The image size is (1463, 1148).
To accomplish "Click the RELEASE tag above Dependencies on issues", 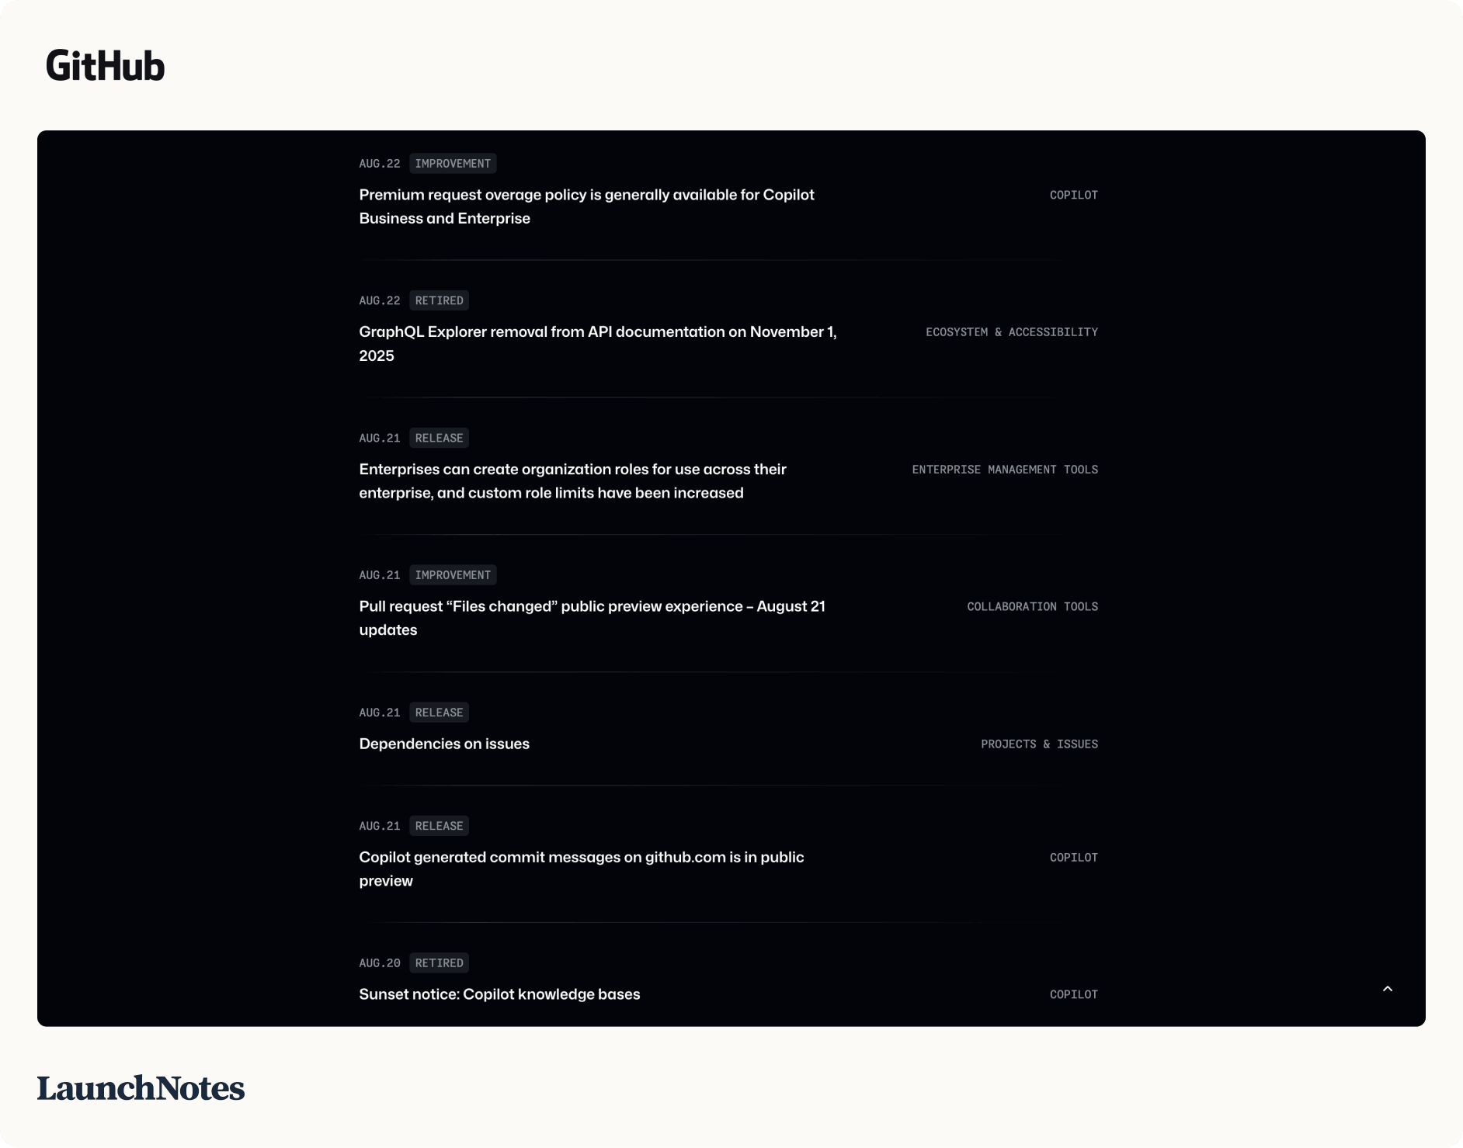I will (439, 713).
